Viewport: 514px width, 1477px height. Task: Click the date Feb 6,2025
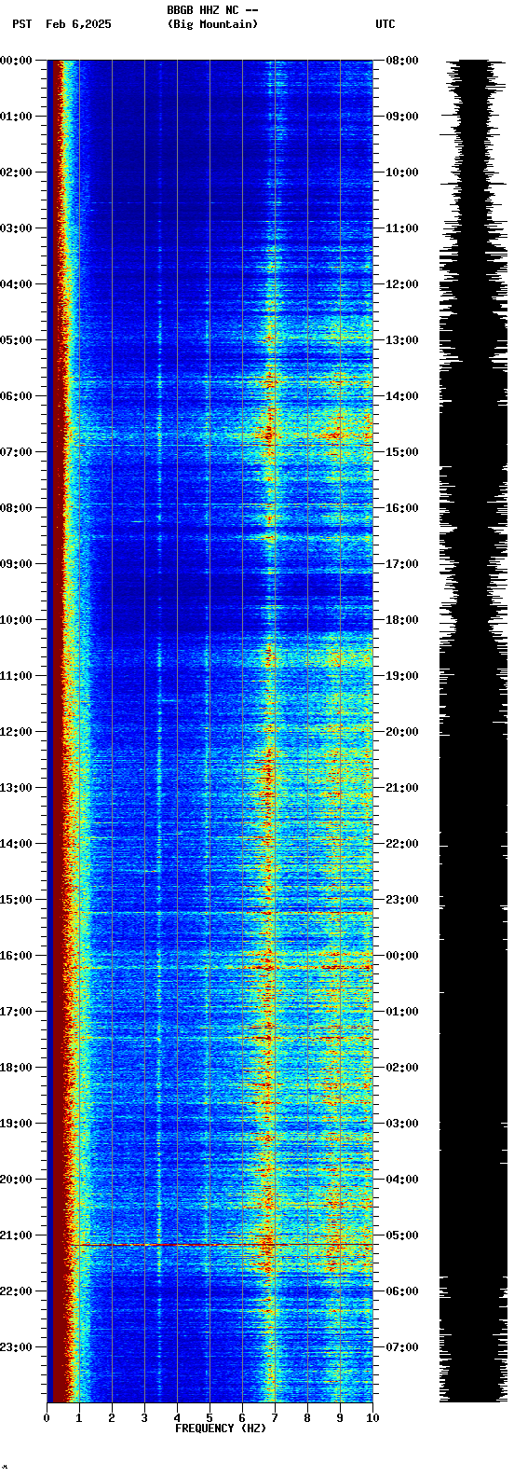tap(78, 24)
